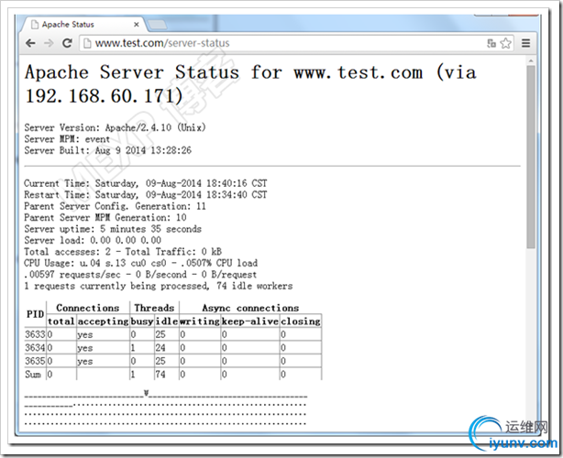The image size is (563, 458).
Task: Click the Restart Time line
Action: 146,195
